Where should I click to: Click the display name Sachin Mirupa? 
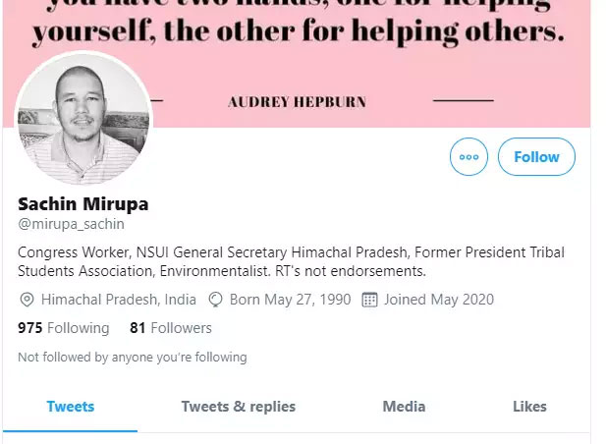pos(83,204)
